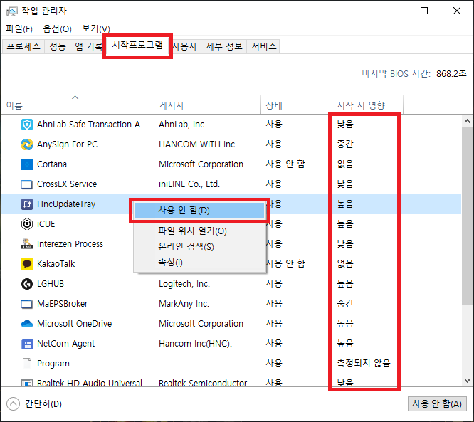Click publisher Hancom Inc(HNC).
Viewport: 474px width, 422px height.
195,344
